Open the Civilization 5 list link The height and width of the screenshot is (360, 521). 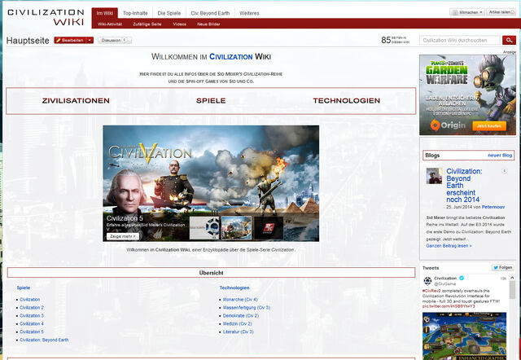[32, 331]
